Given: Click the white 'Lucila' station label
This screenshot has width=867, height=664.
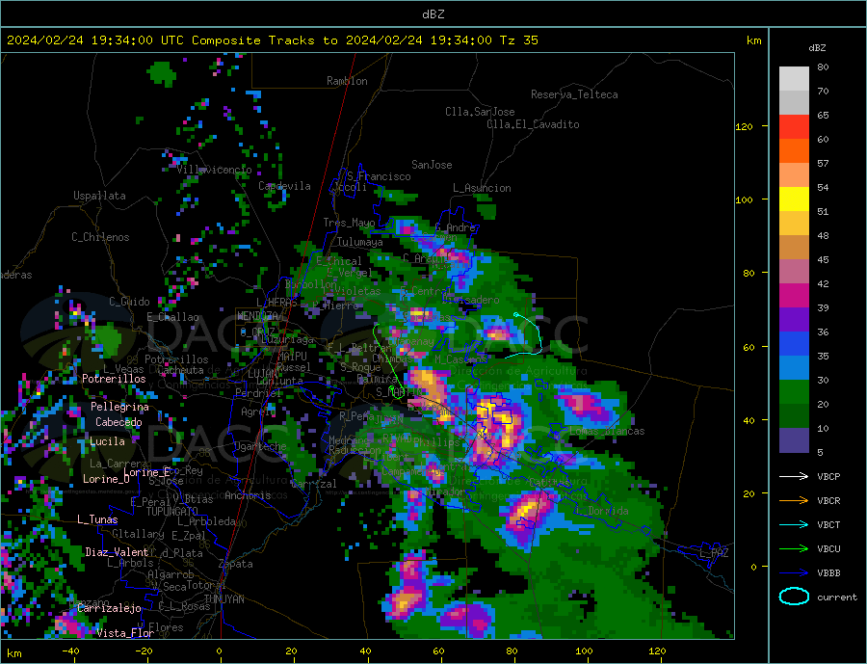Looking at the screenshot, I should coord(107,441).
